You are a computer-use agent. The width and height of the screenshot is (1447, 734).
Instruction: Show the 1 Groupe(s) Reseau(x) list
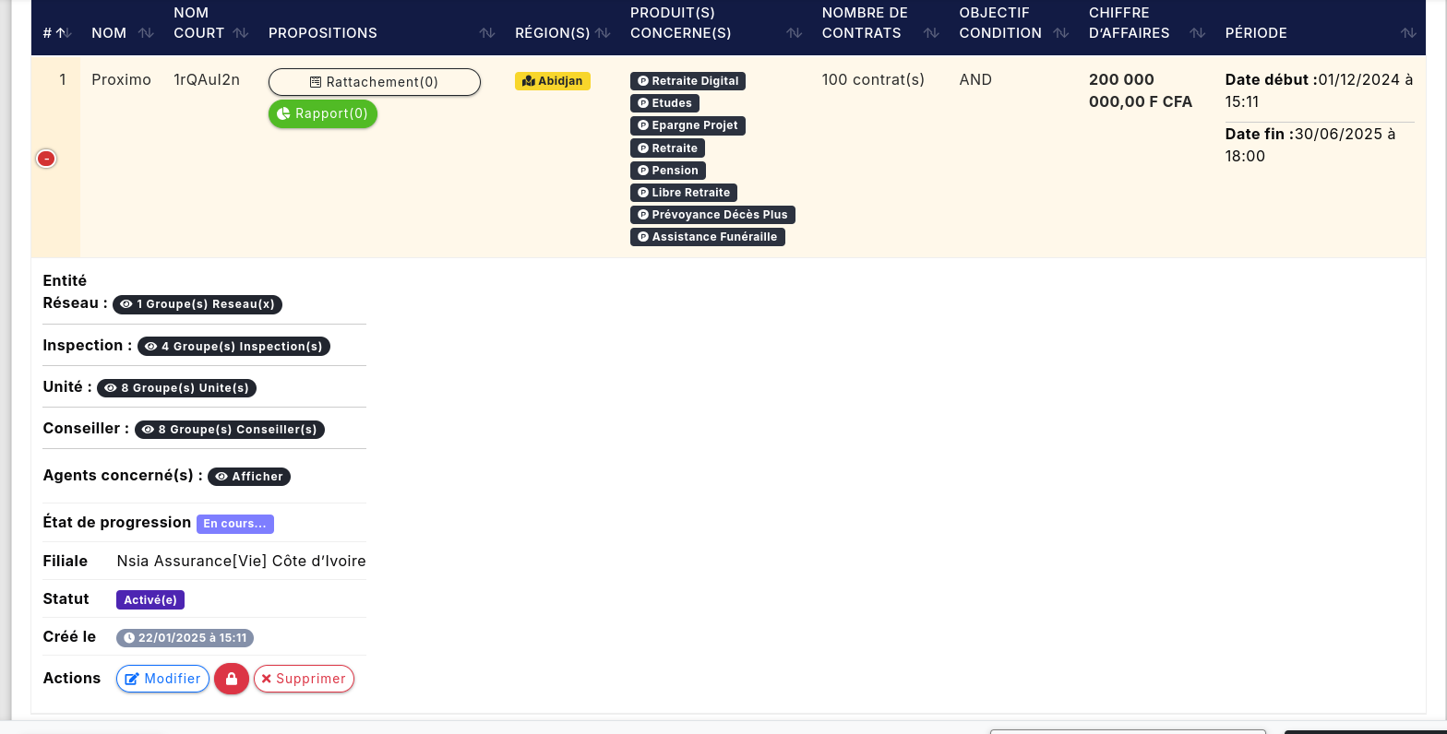tap(197, 304)
